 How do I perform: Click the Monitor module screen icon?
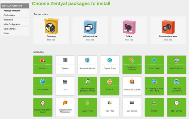point(154,103)
